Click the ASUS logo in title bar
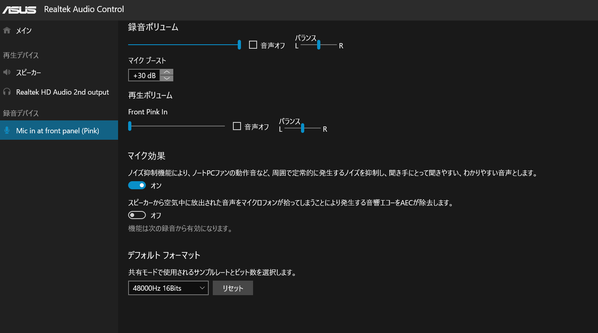598x333 pixels. click(x=19, y=10)
